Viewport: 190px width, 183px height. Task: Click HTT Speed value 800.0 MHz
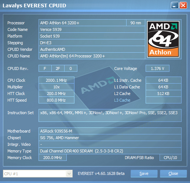(x=56, y=100)
